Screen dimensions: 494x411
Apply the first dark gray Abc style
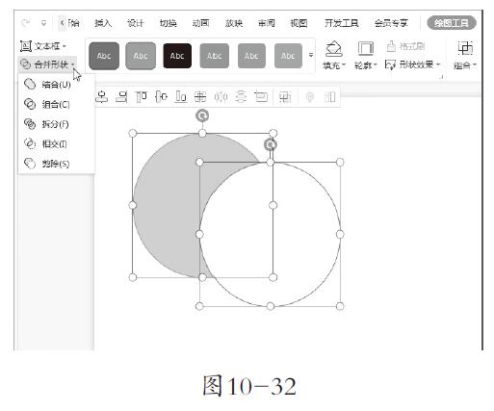click(x=104, y=56)
